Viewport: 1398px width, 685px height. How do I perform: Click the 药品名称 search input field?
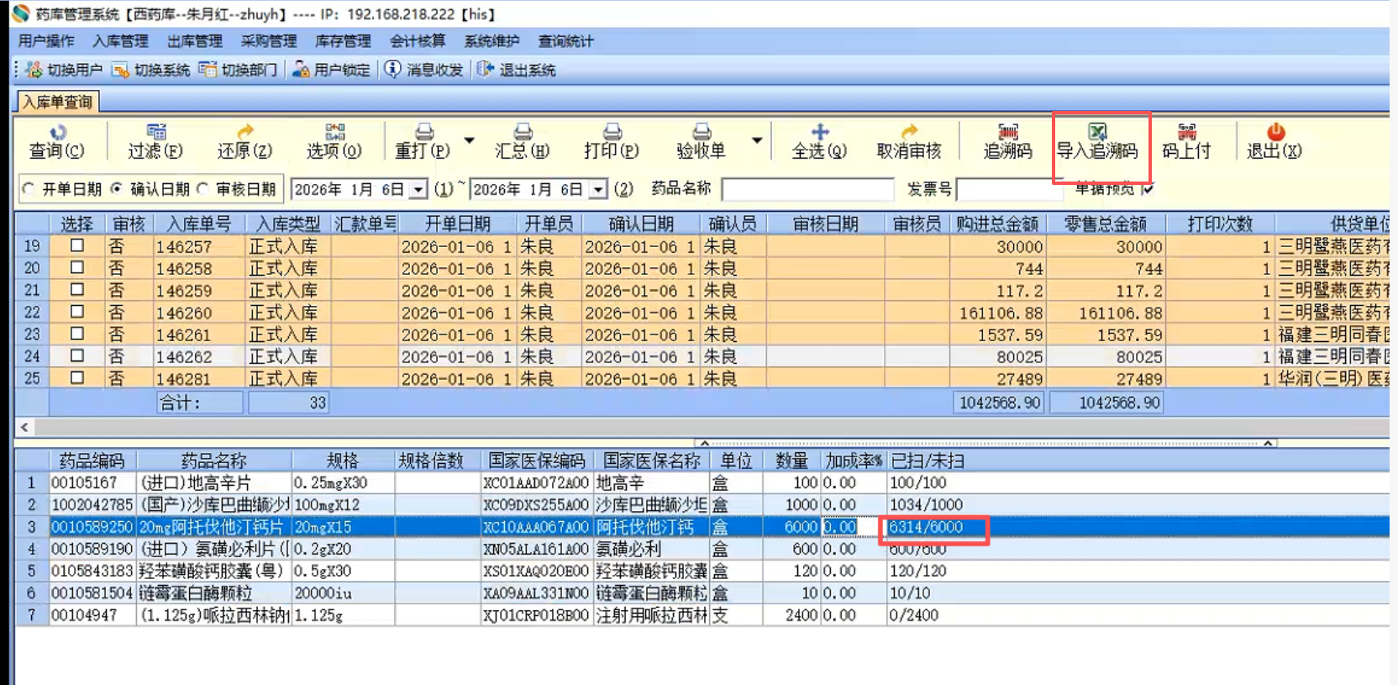click(x=807, y=190)
